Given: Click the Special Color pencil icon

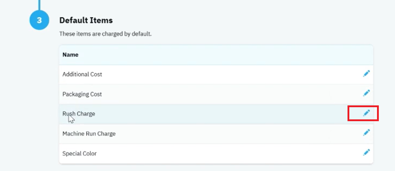Looking at the screenshot, I should (x=366, y=152).
